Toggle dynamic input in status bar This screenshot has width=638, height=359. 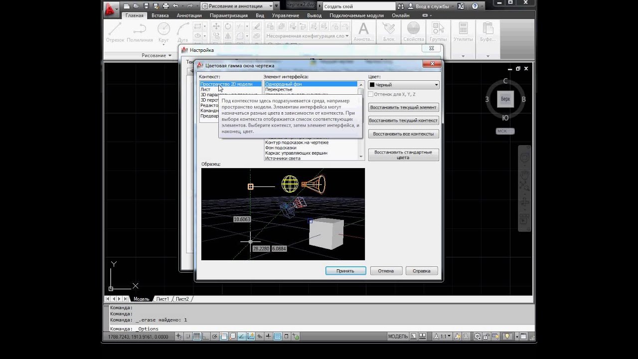259,337
